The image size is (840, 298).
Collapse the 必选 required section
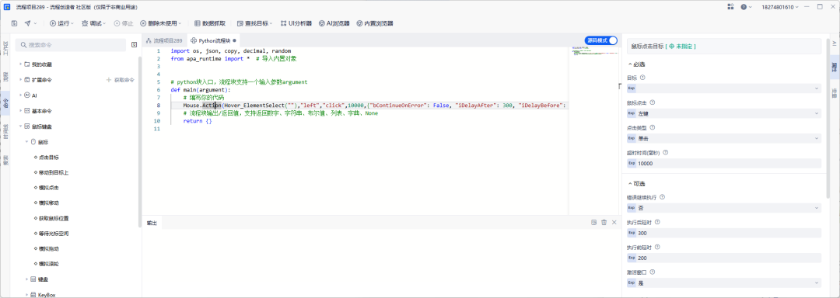click(x=636, y=64)
